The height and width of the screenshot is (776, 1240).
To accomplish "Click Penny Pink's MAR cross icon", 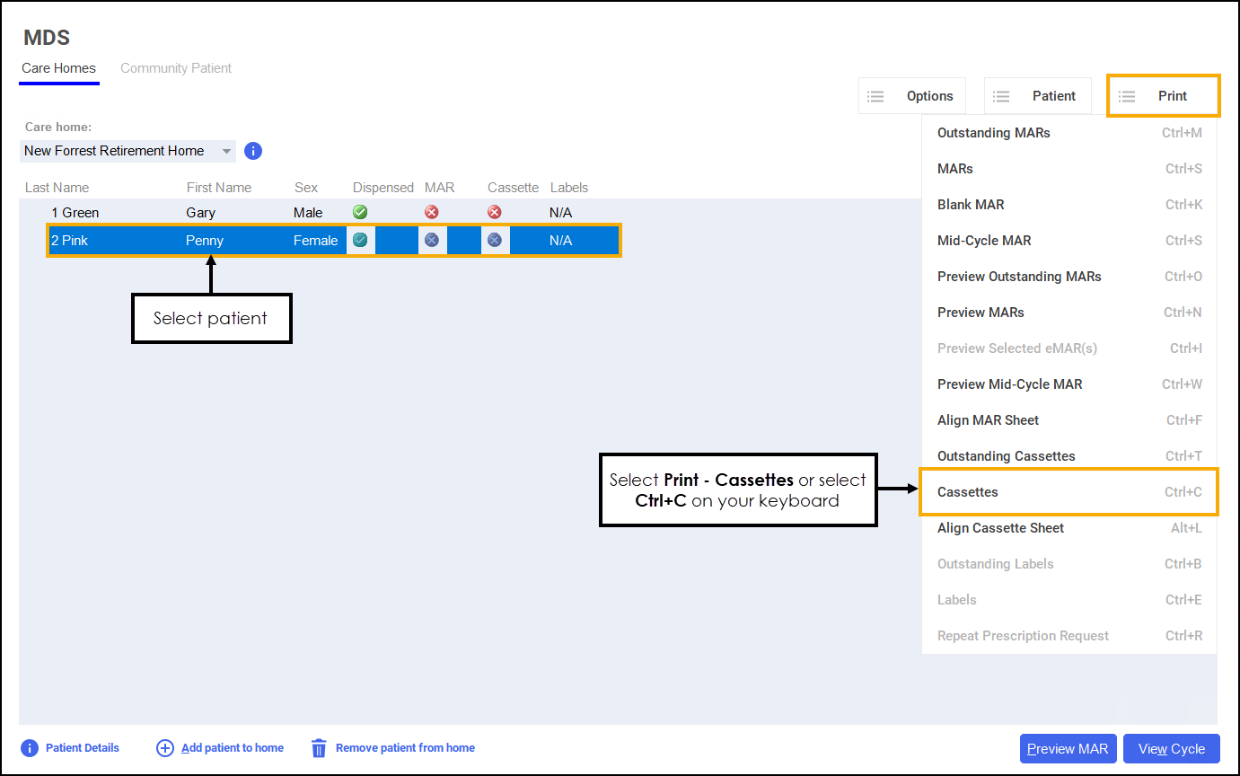I will click(x=432, y=240).
